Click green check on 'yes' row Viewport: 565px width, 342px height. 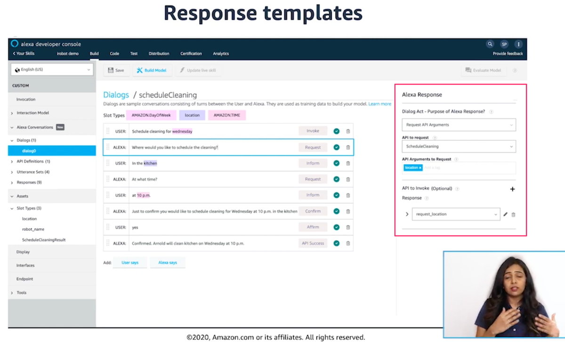point(336,227)
